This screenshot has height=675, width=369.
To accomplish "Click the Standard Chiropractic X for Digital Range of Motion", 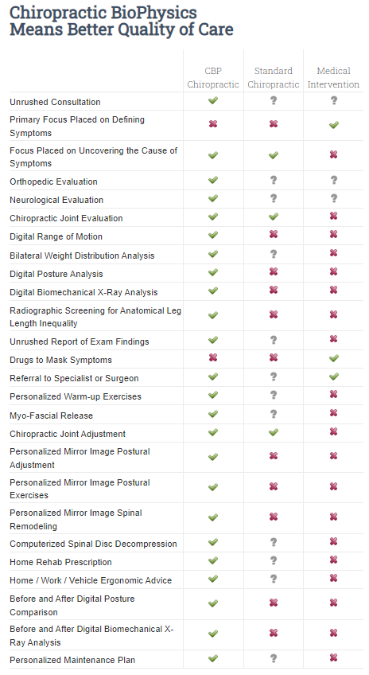I will [x=274, y=235].
